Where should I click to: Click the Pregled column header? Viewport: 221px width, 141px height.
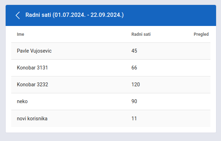201,34
